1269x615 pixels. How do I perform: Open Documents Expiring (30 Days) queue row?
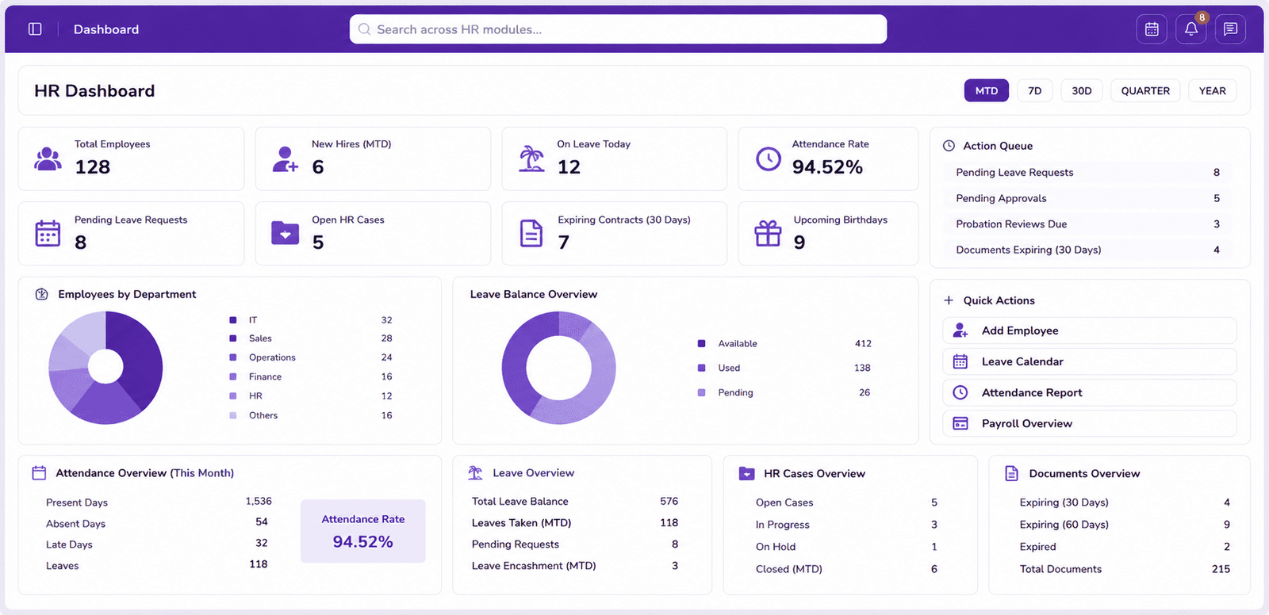(x=1090, y=250)
